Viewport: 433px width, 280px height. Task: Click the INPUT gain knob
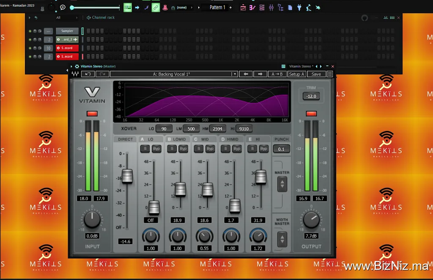tap(92, 220)
